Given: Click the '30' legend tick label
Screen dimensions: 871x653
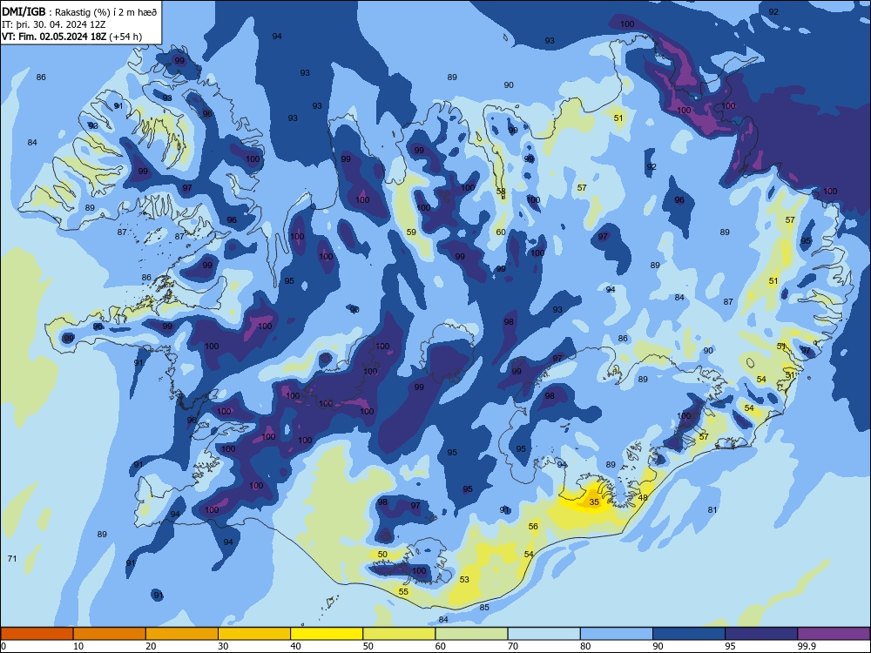Looking at the screenshot, I should click(223, 646).
